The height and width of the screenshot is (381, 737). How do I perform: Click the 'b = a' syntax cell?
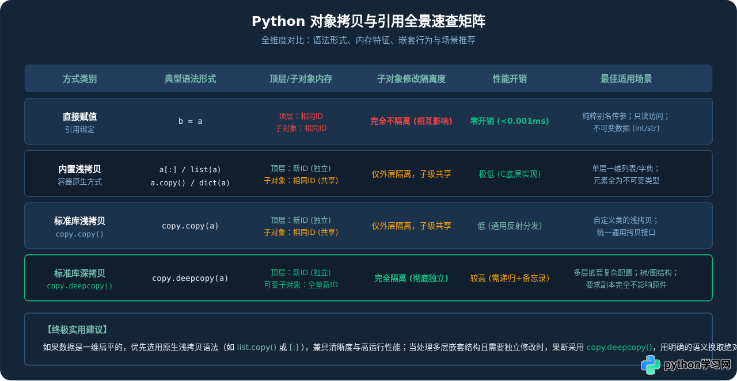(190, 121)
